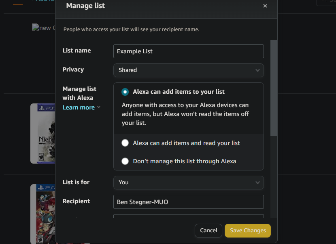Click the Recipient field with Ben Stegner-MUO

[188, 202]
